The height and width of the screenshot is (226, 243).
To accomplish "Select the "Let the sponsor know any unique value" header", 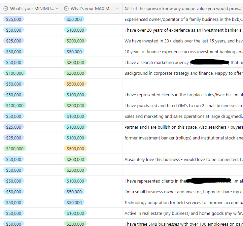I will click(x=183, y=8).
